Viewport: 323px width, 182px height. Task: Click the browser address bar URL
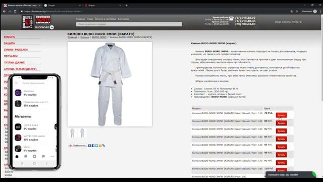click(53, 11)
